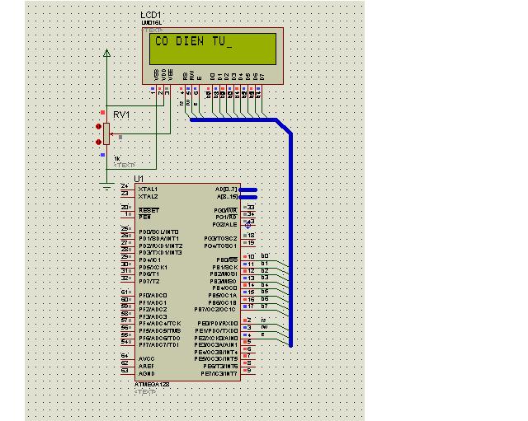Click the RS pin label on the LCD

[185, 77]
